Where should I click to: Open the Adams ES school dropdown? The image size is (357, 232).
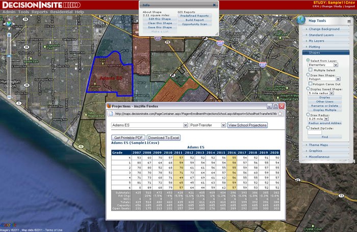coord(148,125)
